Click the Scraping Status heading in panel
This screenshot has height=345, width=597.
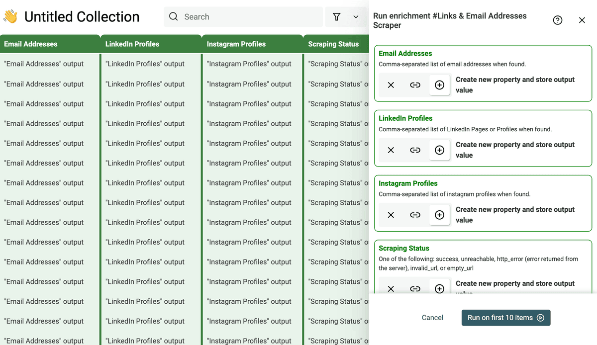pyautogui.click(x=404, y=248)
